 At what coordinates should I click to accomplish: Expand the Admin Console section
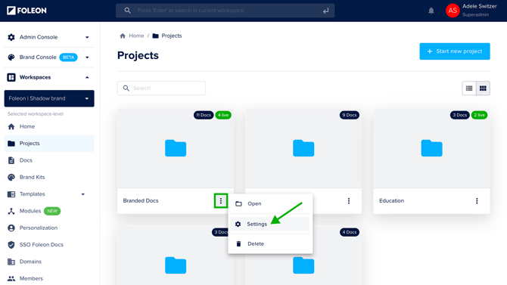point(87,38)
